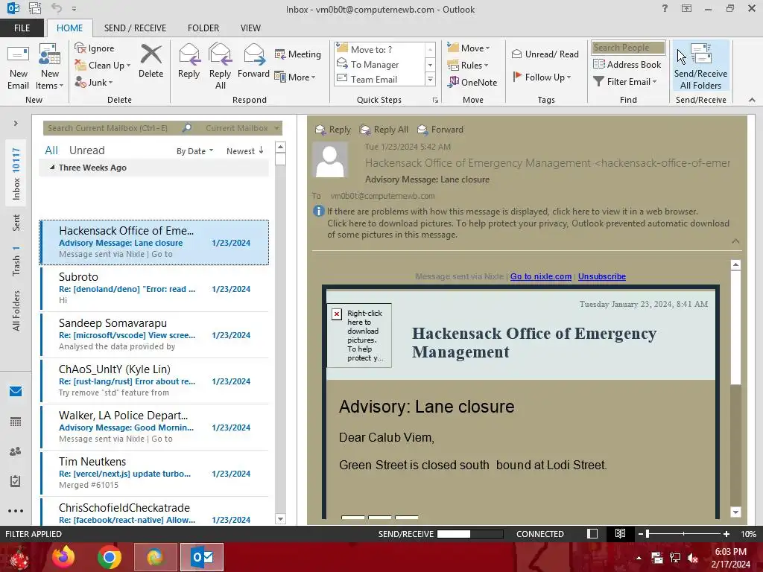Open the email from Subroto
Screen dimensions: 763x572
point(154,288)
